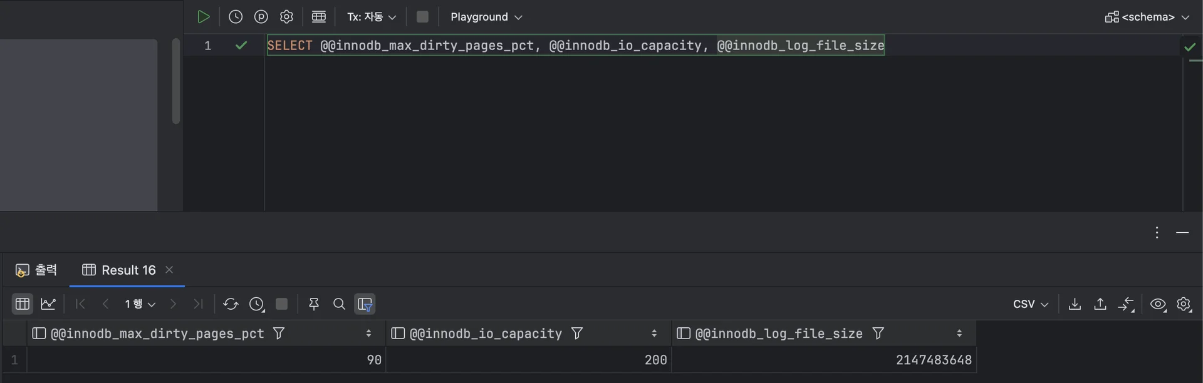The height and width of the screenshot is (383, 1203).
Task: Click the search icon in the results toolbar
Action: [339, 304]
